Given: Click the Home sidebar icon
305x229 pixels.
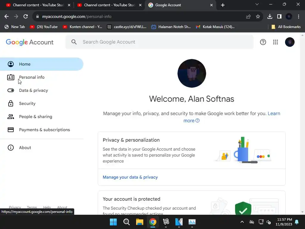Looking at the screenshot, I should pos(11,64).
